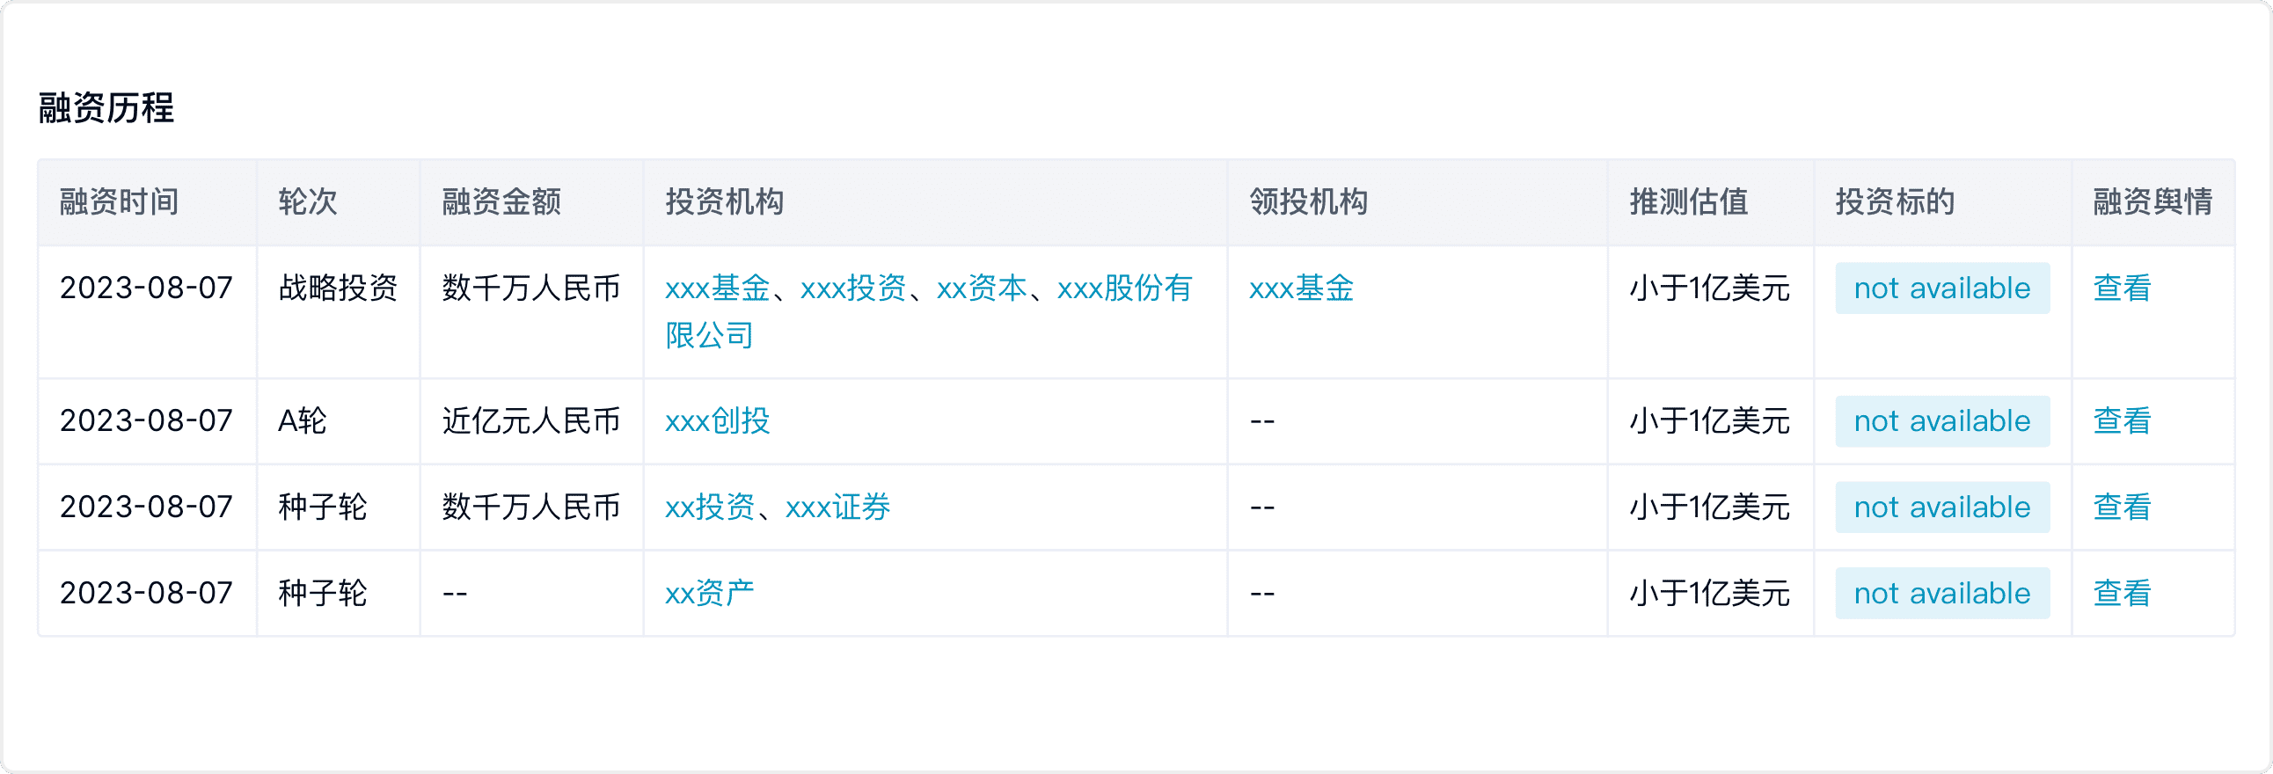Click the not available badge in first row
Image resolution: width=2273 pixels, height=774 pixels.
pos(1941,288)
